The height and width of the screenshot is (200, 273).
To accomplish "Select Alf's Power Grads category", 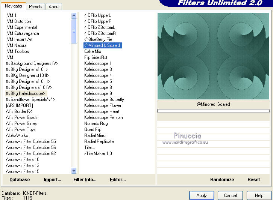I will coord(21,117).
